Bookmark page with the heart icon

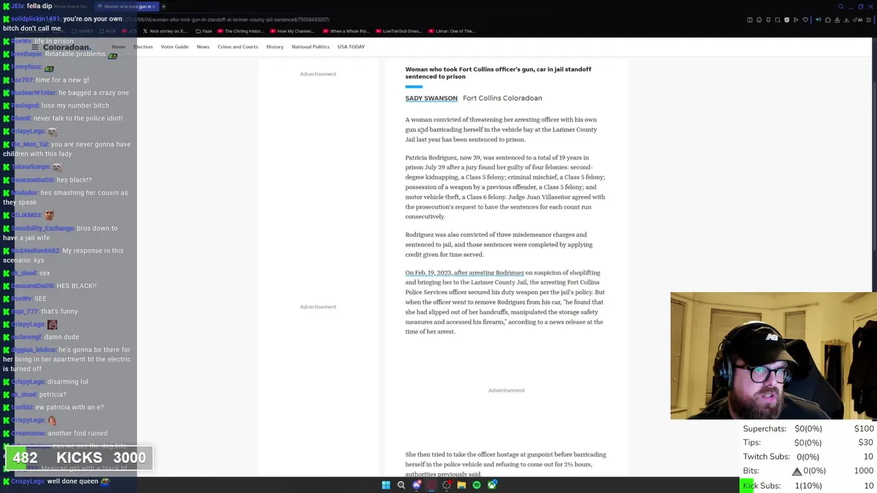pyautogui.click(x=805, y=20)
